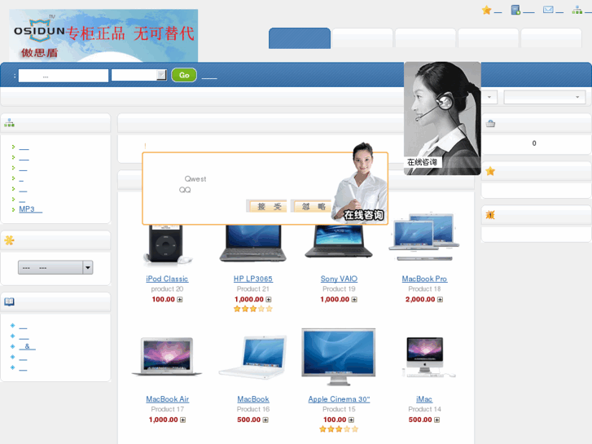
Task: Select the fourth navigation tab
Action: coord(489,38)
